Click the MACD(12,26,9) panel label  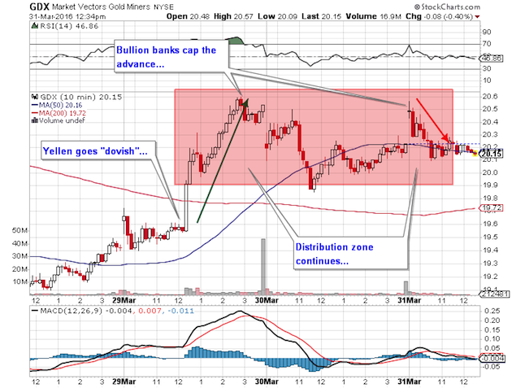(x=71, y=311)
